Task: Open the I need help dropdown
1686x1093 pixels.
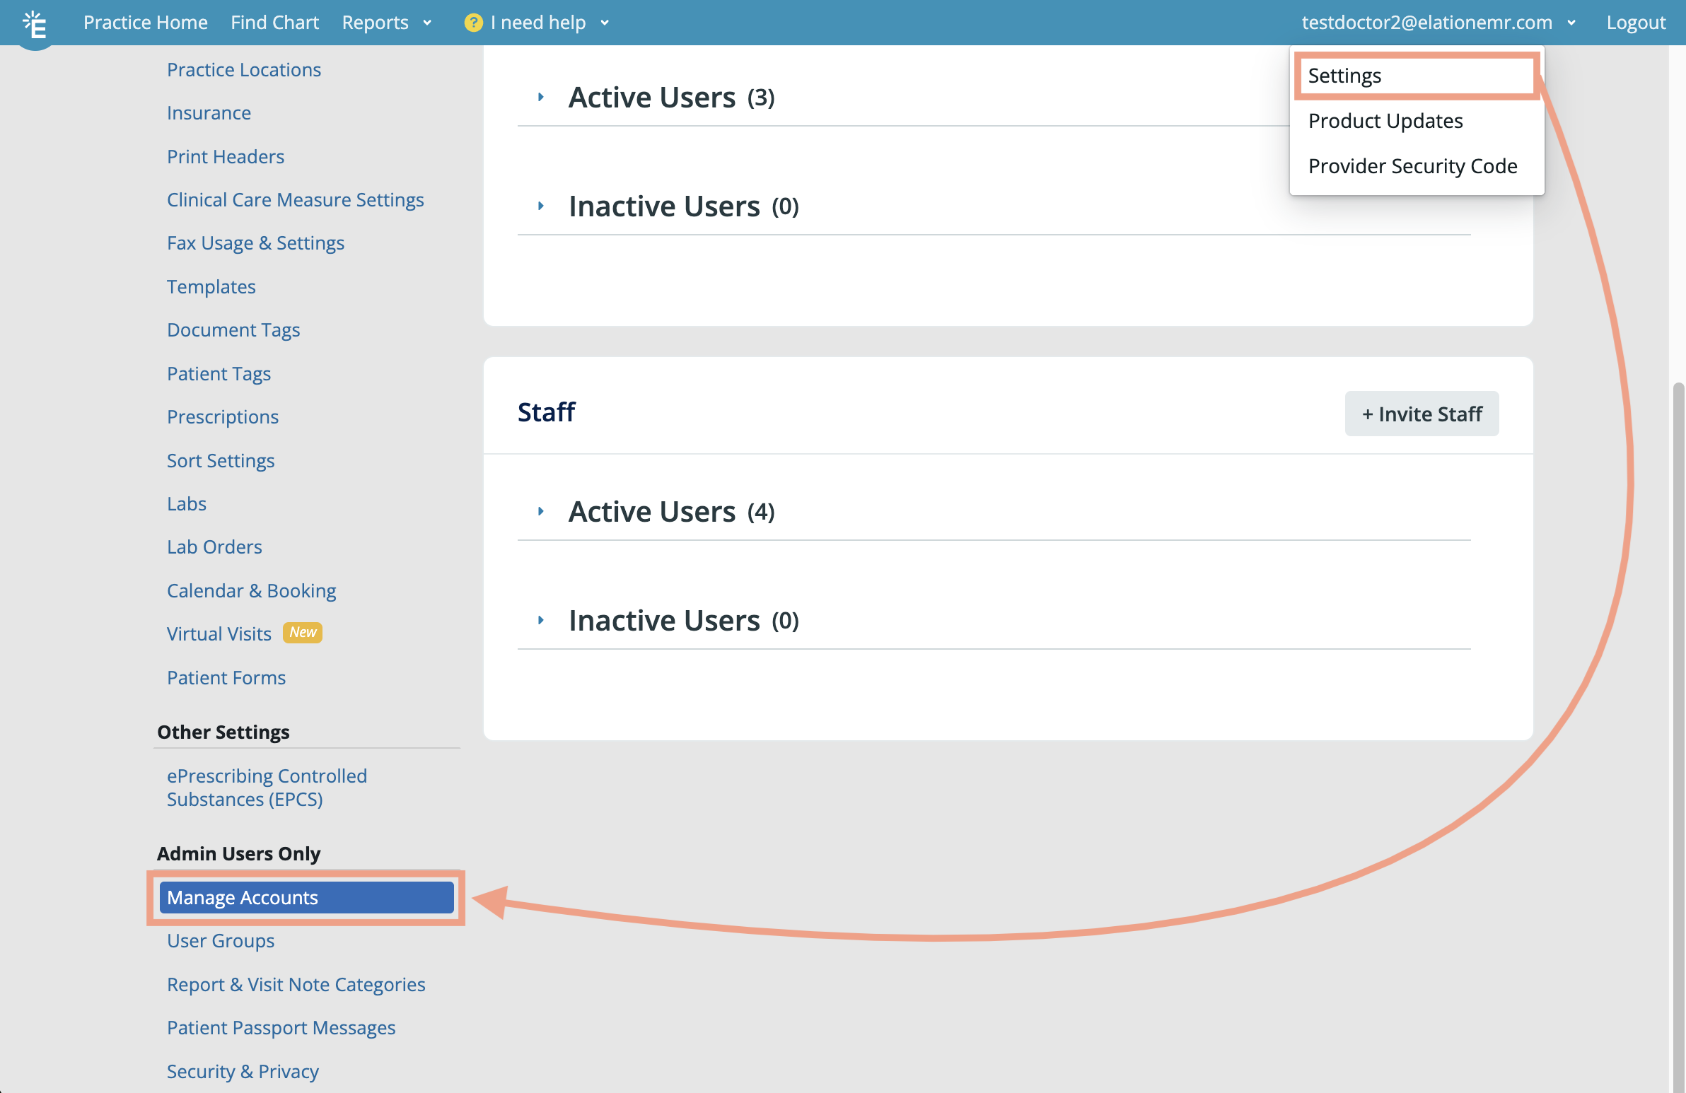Action: [x=538, y=23]
